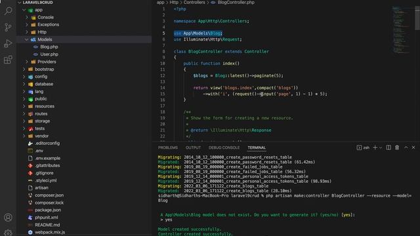Open the .styleci.yml file
The image size is (420, 236).
click(x=45, y=181)
